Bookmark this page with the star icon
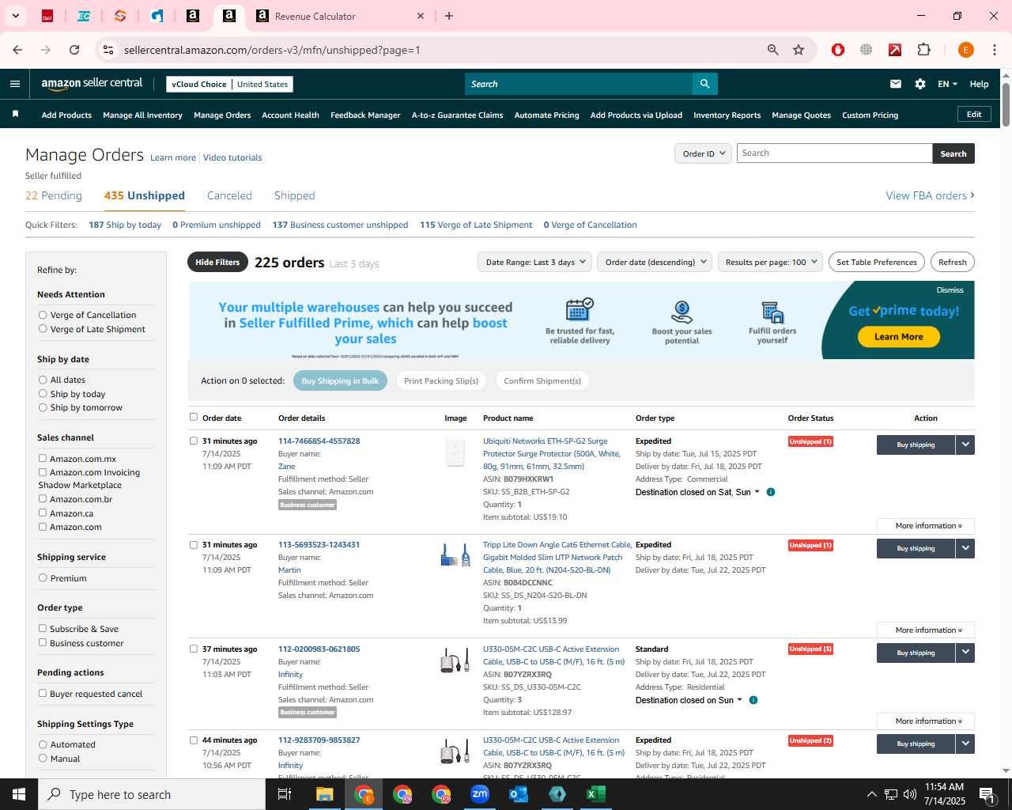The height and width of the screenshot is (810, 1012). point(799,50)
